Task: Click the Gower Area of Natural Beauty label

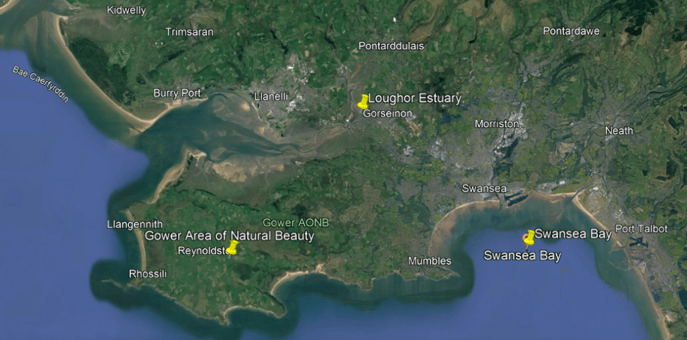Action: [230, 235]
